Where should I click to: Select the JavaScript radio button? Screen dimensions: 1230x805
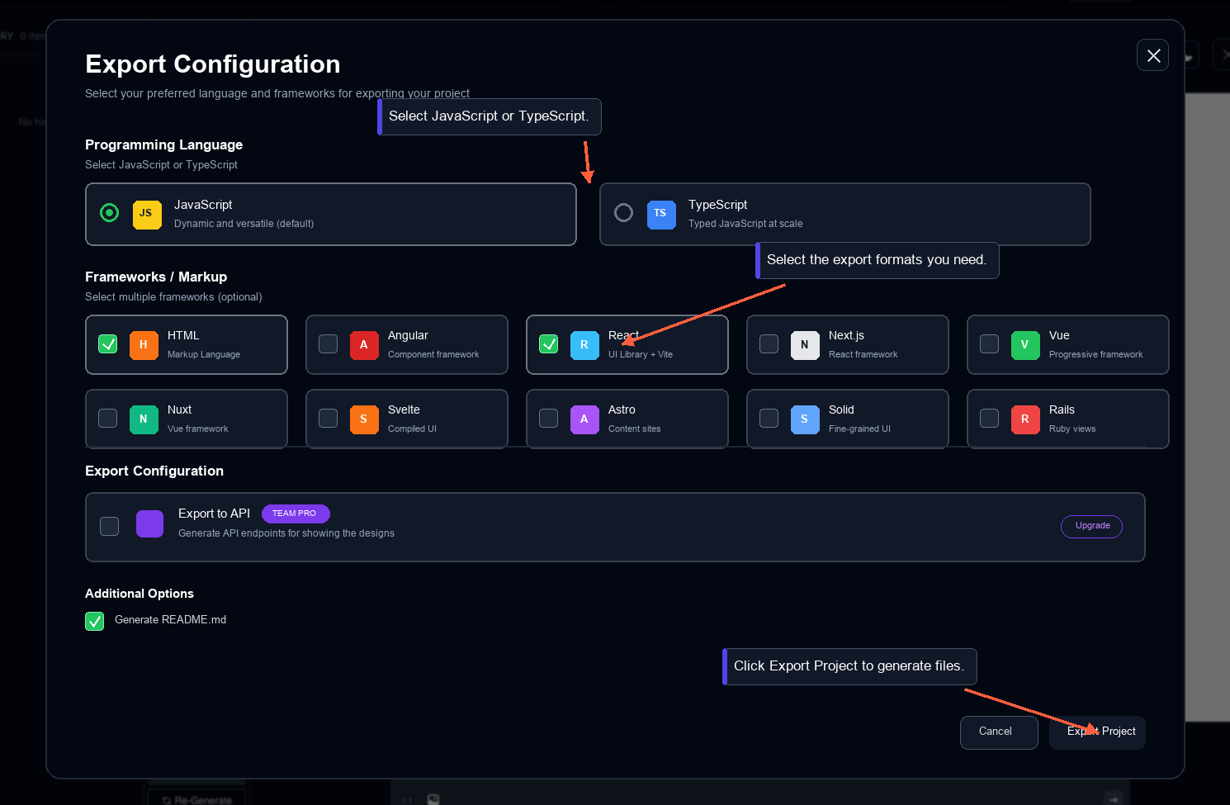pos(109,213)
